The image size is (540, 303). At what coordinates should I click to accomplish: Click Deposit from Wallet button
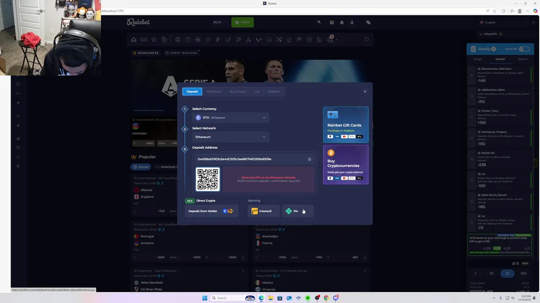tap(211, 211)
